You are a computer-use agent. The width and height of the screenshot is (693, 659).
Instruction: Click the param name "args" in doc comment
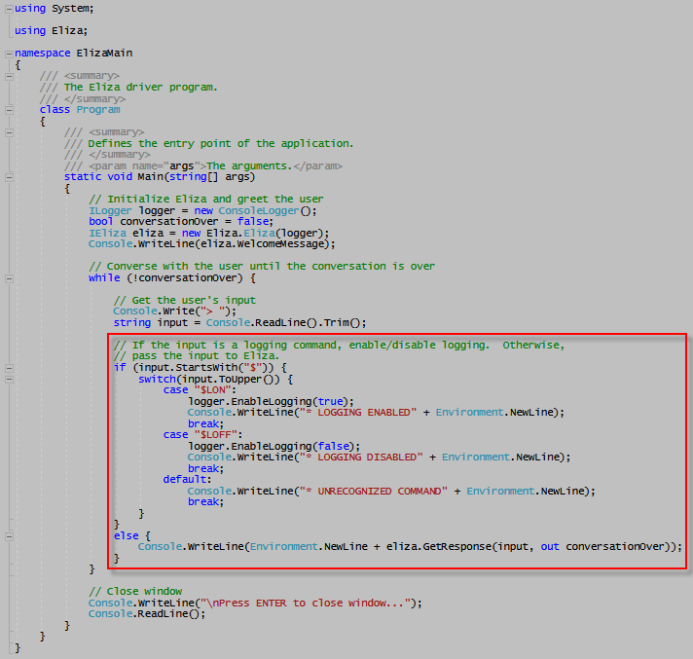pos(182,166)
